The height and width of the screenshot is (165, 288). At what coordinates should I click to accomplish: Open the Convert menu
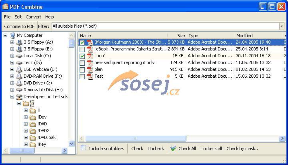click(x=34, y=17)
